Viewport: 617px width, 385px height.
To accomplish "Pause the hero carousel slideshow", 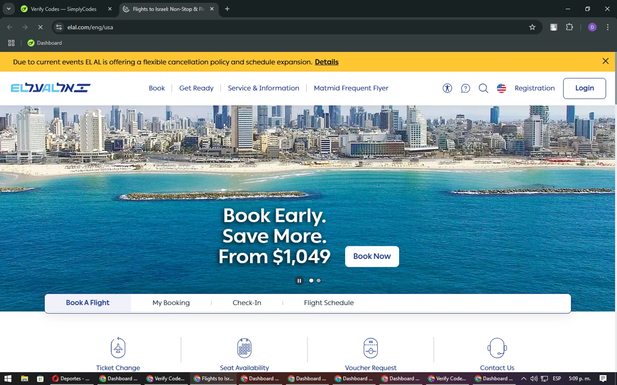I will (x=299, y=281).
